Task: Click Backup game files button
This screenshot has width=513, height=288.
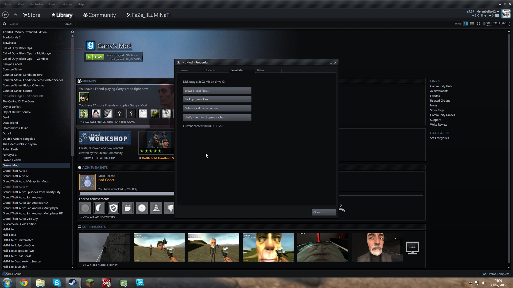Action: tap(217, 99)
